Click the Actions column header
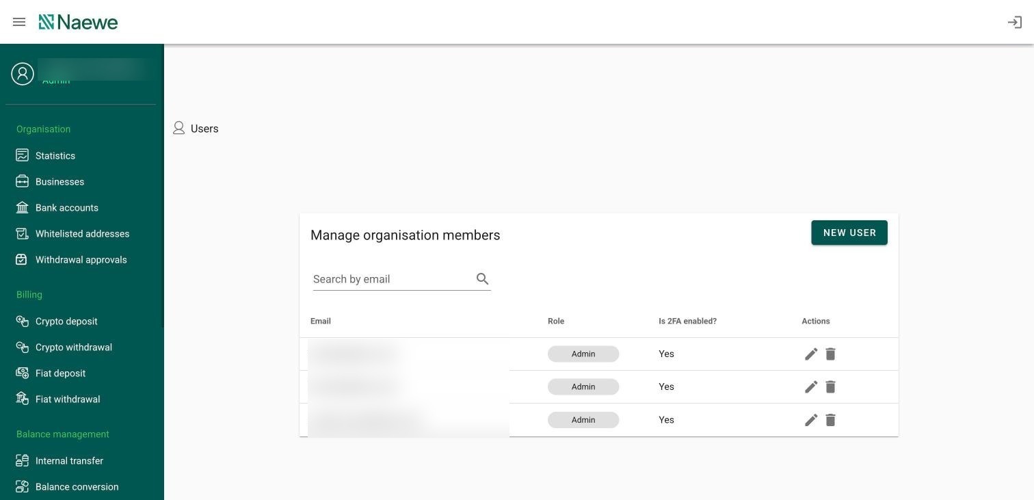 coord(816,321)
